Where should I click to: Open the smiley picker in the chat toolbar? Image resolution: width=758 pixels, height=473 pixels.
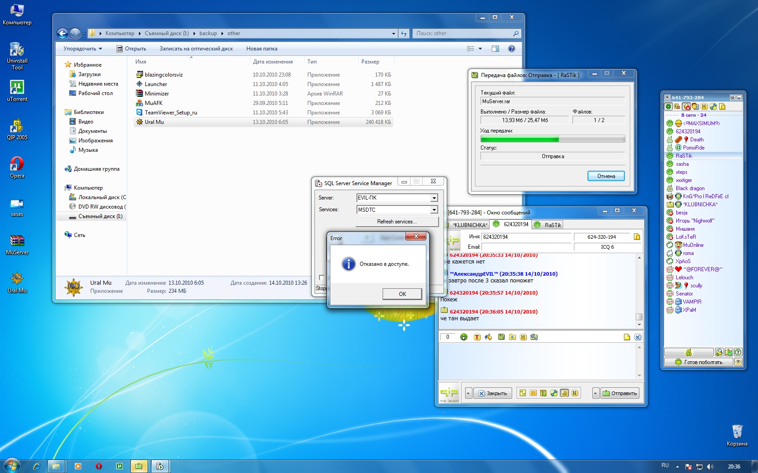pos(463,337)
